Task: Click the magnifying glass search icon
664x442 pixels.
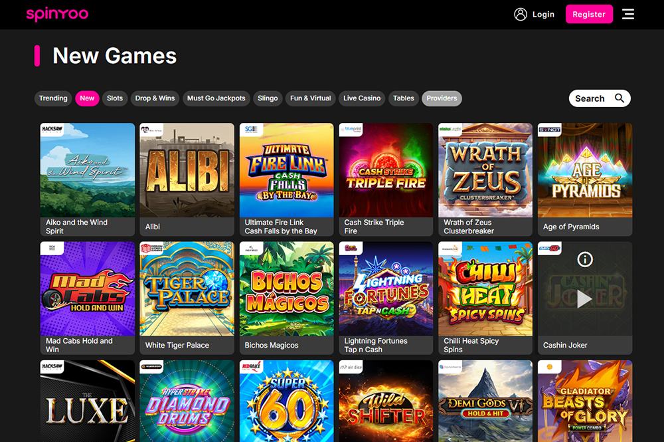Action: tap(620, 98)
